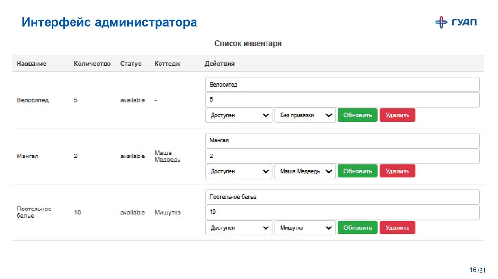Click Удалить button for Велосипед

coord(397,115)
